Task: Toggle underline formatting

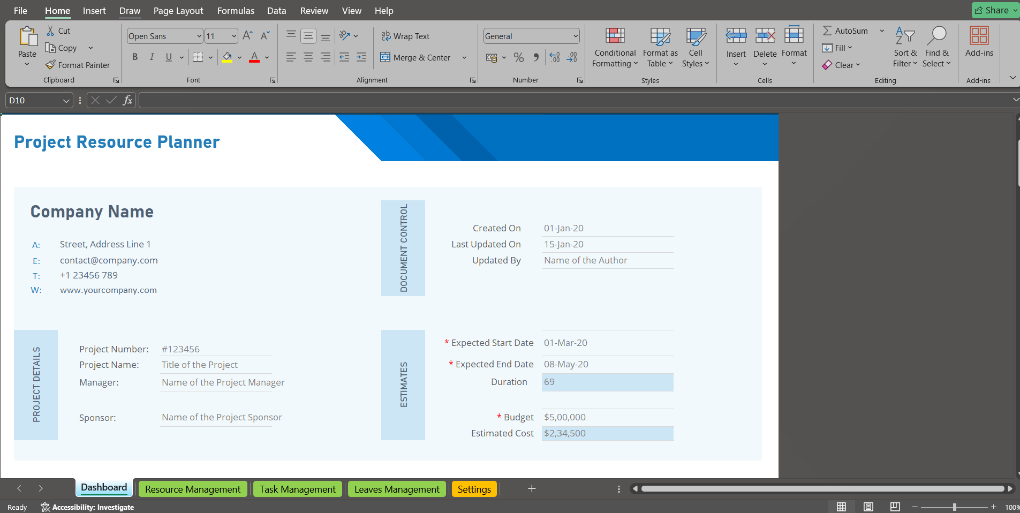Action: (x=168, y=57)
